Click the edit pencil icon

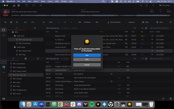coord(170,22)
